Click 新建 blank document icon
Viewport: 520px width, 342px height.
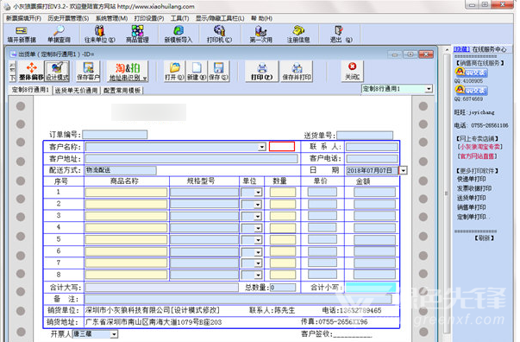[x=197, y=72]
